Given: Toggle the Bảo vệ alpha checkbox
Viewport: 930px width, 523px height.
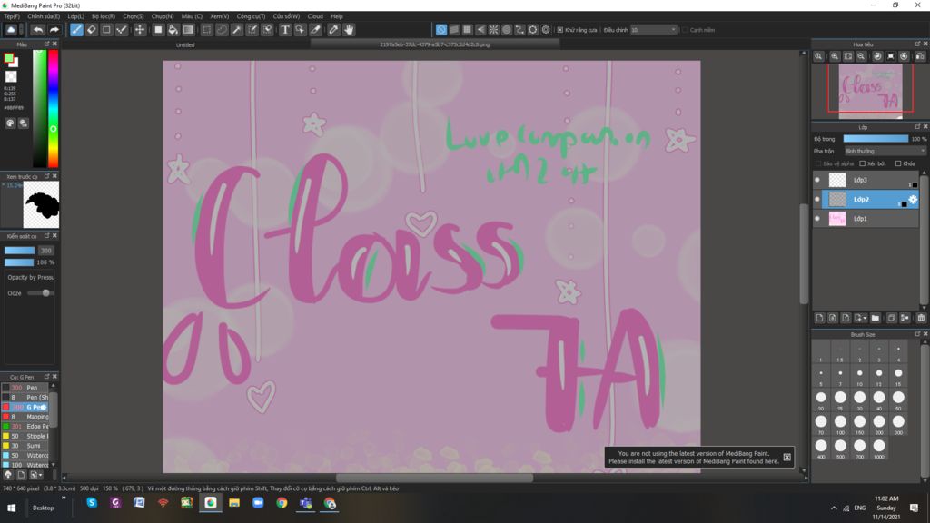Looking at the screenshot, I should coord(818,163).
